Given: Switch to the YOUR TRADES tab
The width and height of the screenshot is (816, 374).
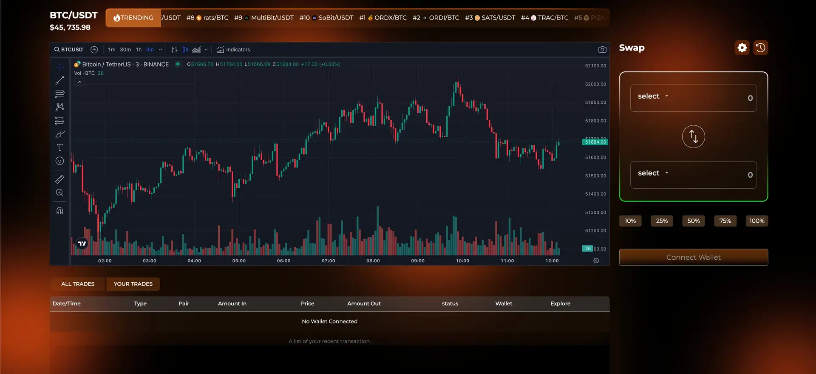Looking at the screenshot, I should pos(133,284).
